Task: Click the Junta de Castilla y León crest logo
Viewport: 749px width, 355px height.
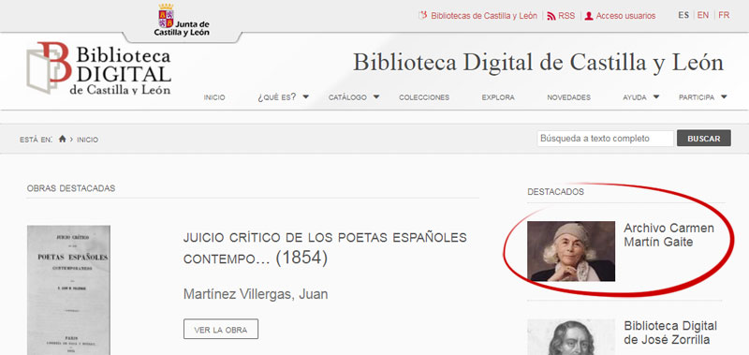Action: point(182,21)
